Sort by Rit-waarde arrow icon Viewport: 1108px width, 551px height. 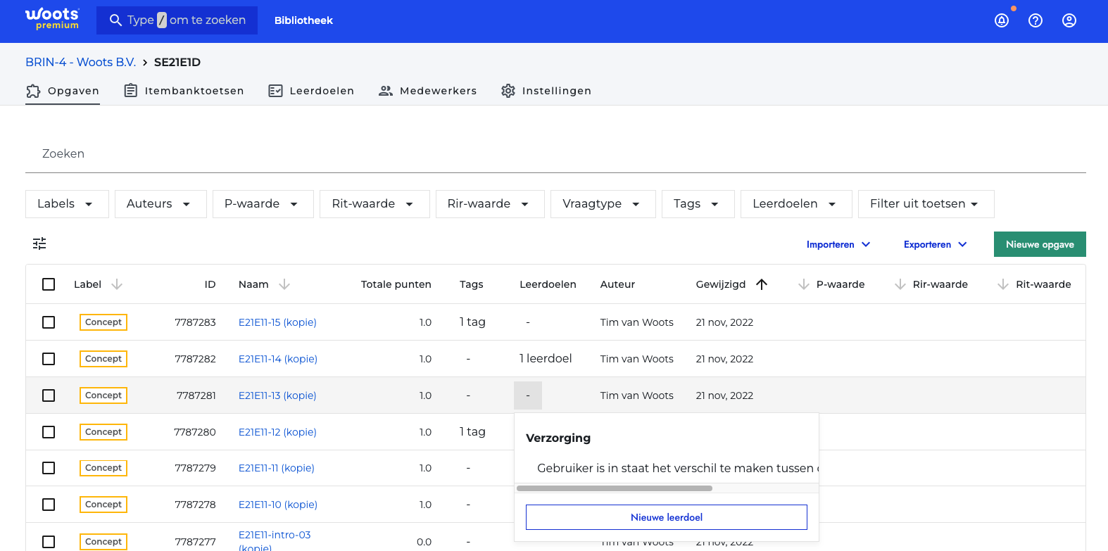[x=1003, y=284]
